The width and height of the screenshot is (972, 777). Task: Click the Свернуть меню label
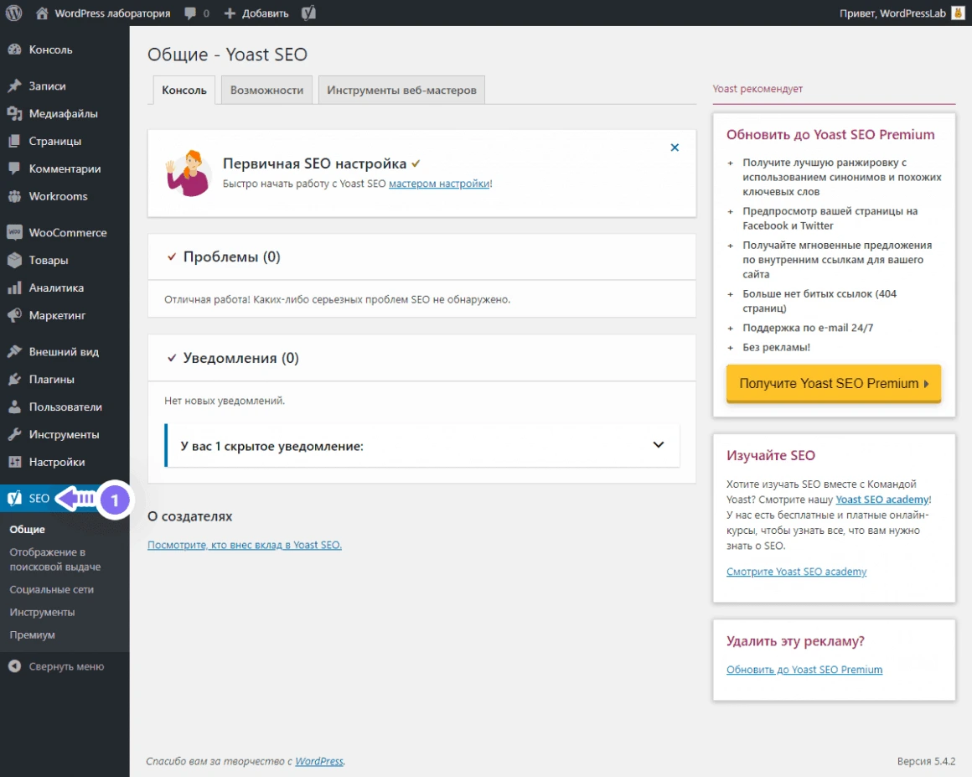tap(66, 666)
